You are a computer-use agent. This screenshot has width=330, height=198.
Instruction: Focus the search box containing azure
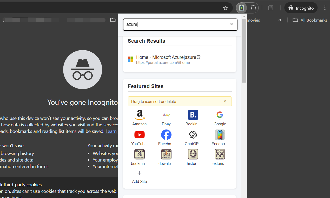[x=180, y=24]
